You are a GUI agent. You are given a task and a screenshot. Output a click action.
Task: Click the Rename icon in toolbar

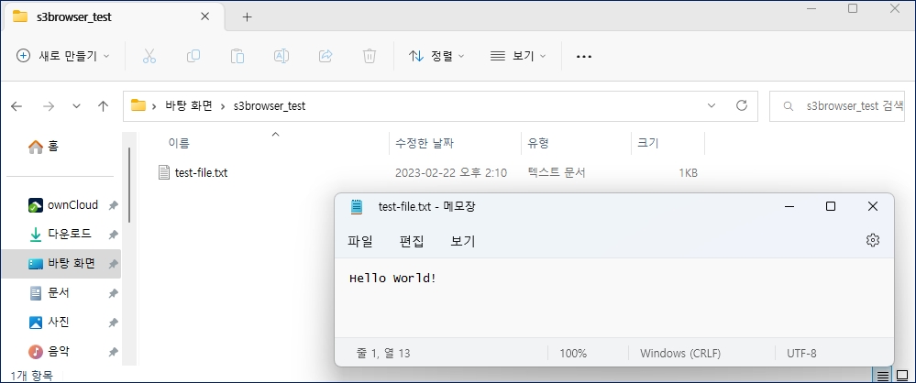281,56
